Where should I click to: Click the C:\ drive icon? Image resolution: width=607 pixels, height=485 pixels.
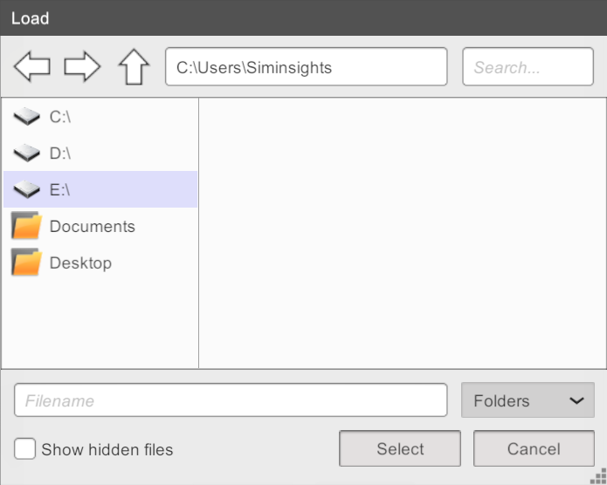click(x=28, y=116)
